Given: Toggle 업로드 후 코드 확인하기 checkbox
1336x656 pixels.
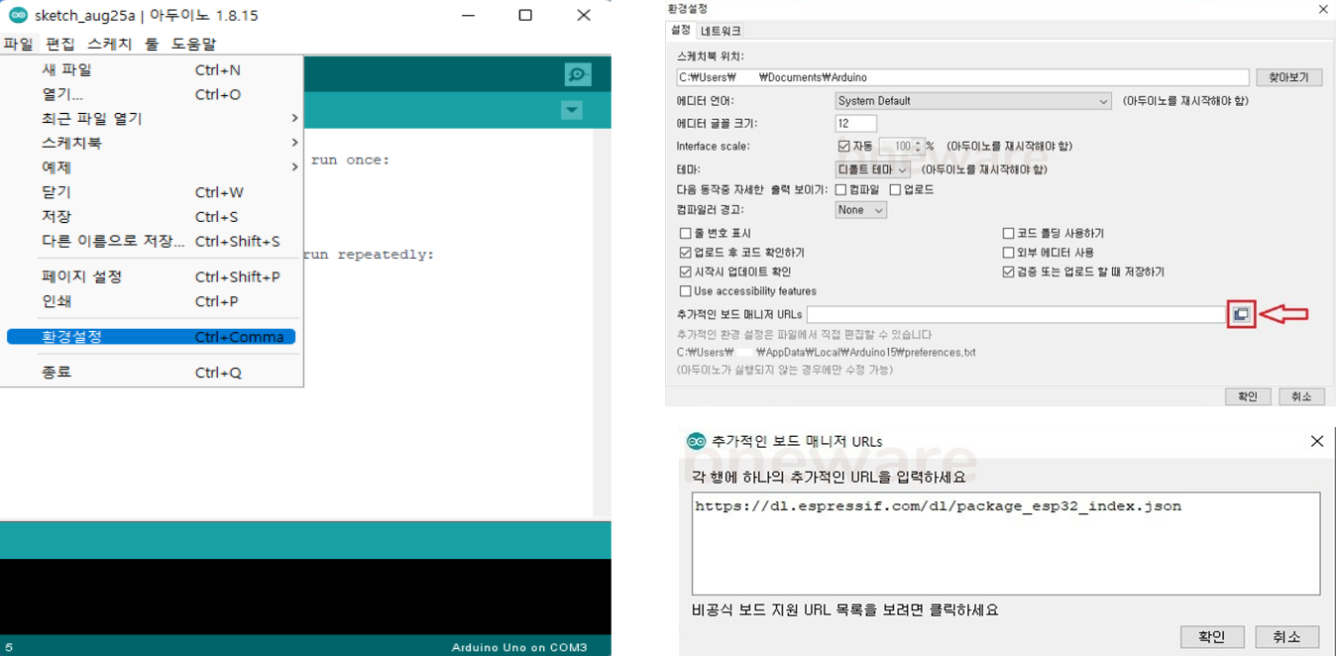Looking at the screenshot, I should tap(685, 253).
